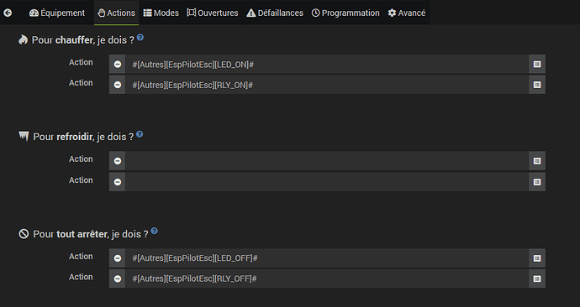Switch to the Modes tab
580x307 pixels.
point(161,13)
